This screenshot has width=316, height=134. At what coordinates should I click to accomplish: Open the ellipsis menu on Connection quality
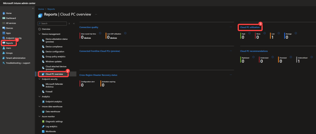pos(231,27)
